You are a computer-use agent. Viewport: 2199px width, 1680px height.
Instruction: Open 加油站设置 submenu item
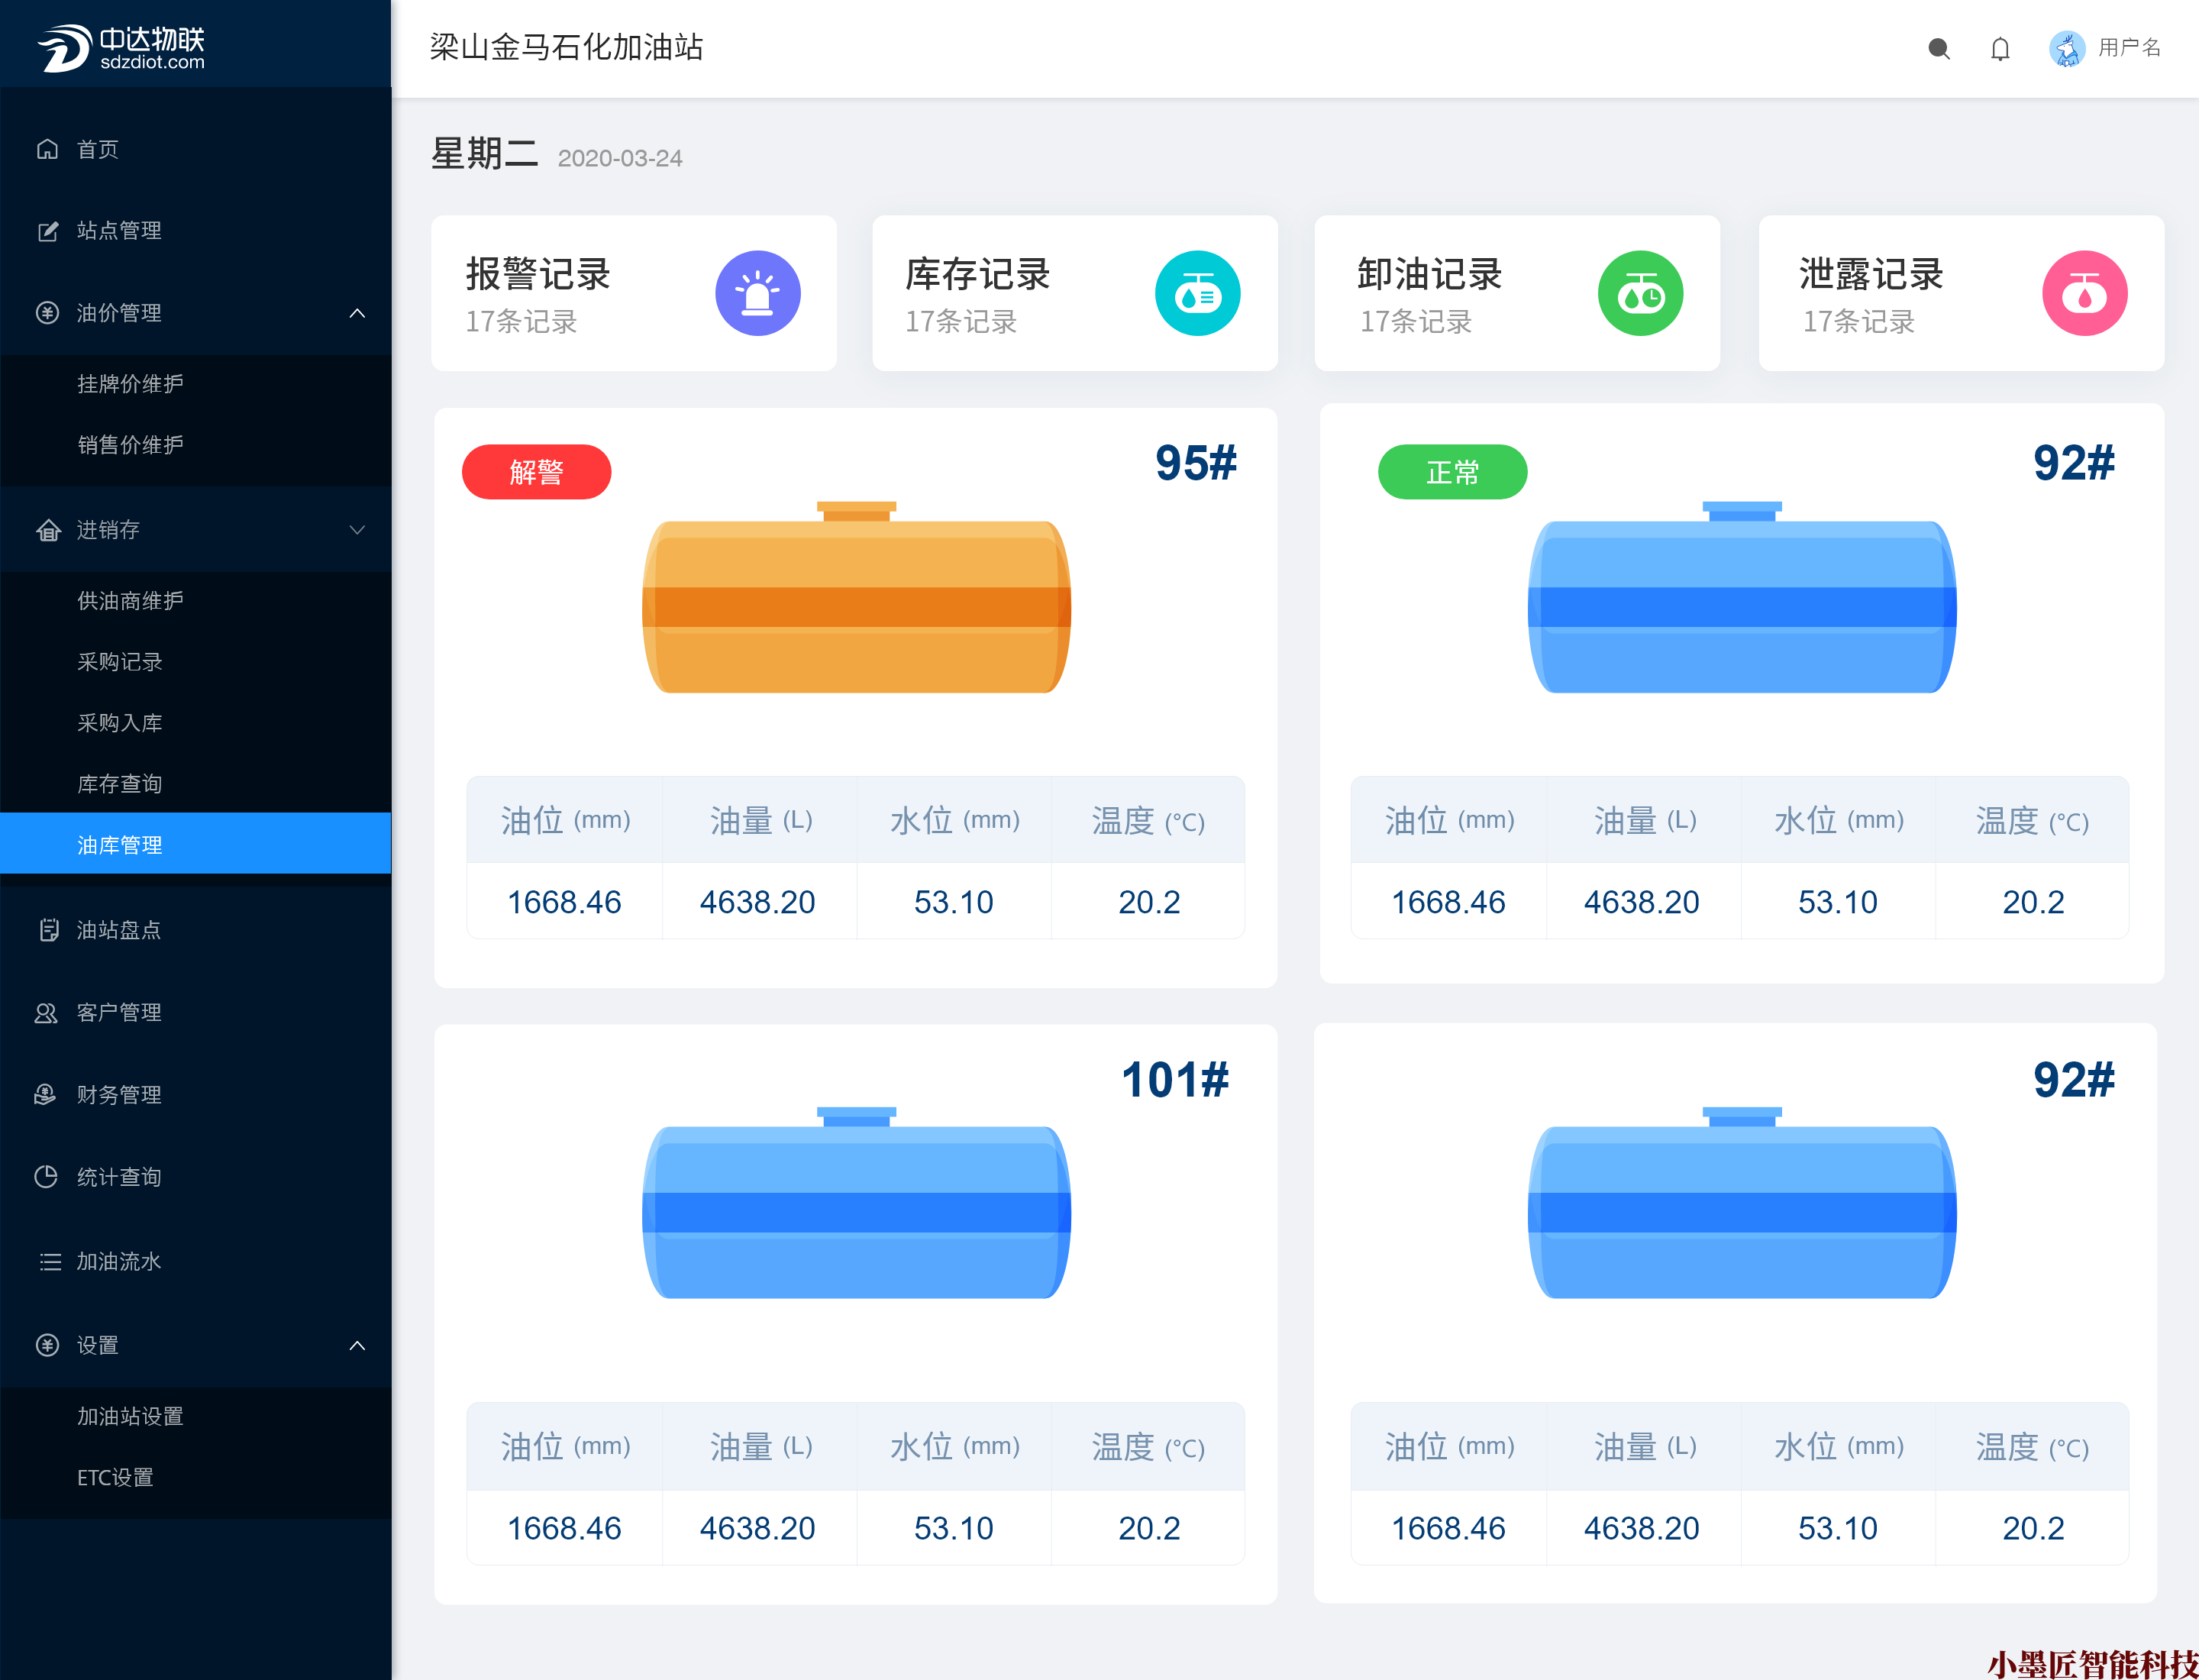[x=130, y=1416]
